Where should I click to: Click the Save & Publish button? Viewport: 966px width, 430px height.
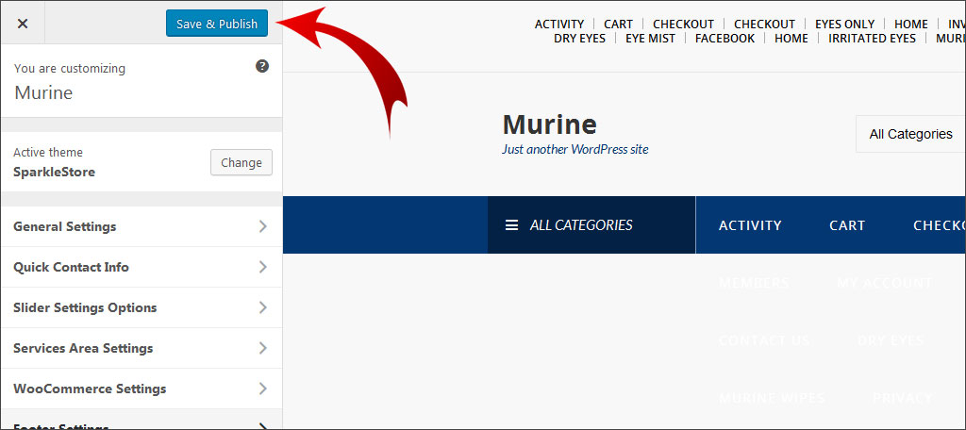[x=216, y=24]
